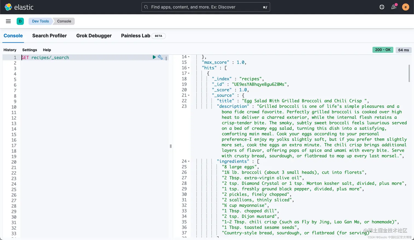Image resolution: width=414 pixels, height=240 pixels.
Task: Open console Settings
Action: (x=30, y=50)
